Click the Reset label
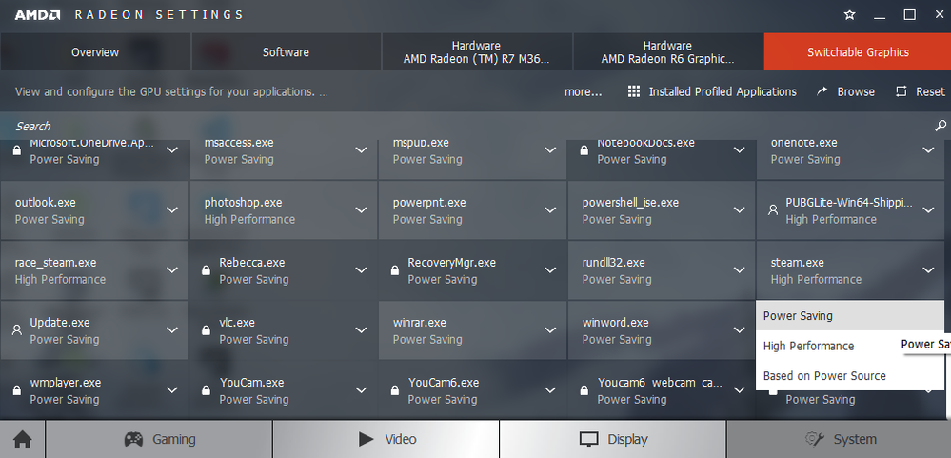The width and height of the screenshot is (951, 458). [930, 91]
